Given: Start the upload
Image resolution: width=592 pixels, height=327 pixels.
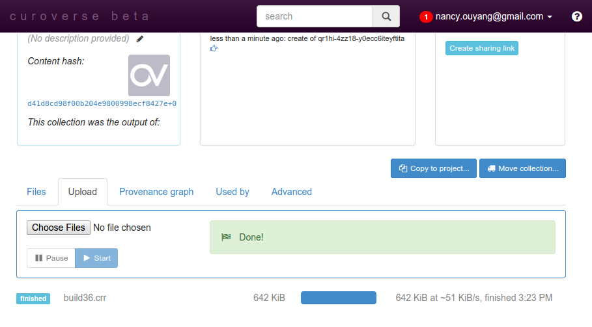Looking at the screenshot, I should pyautogui.click(x=96, y=258).
